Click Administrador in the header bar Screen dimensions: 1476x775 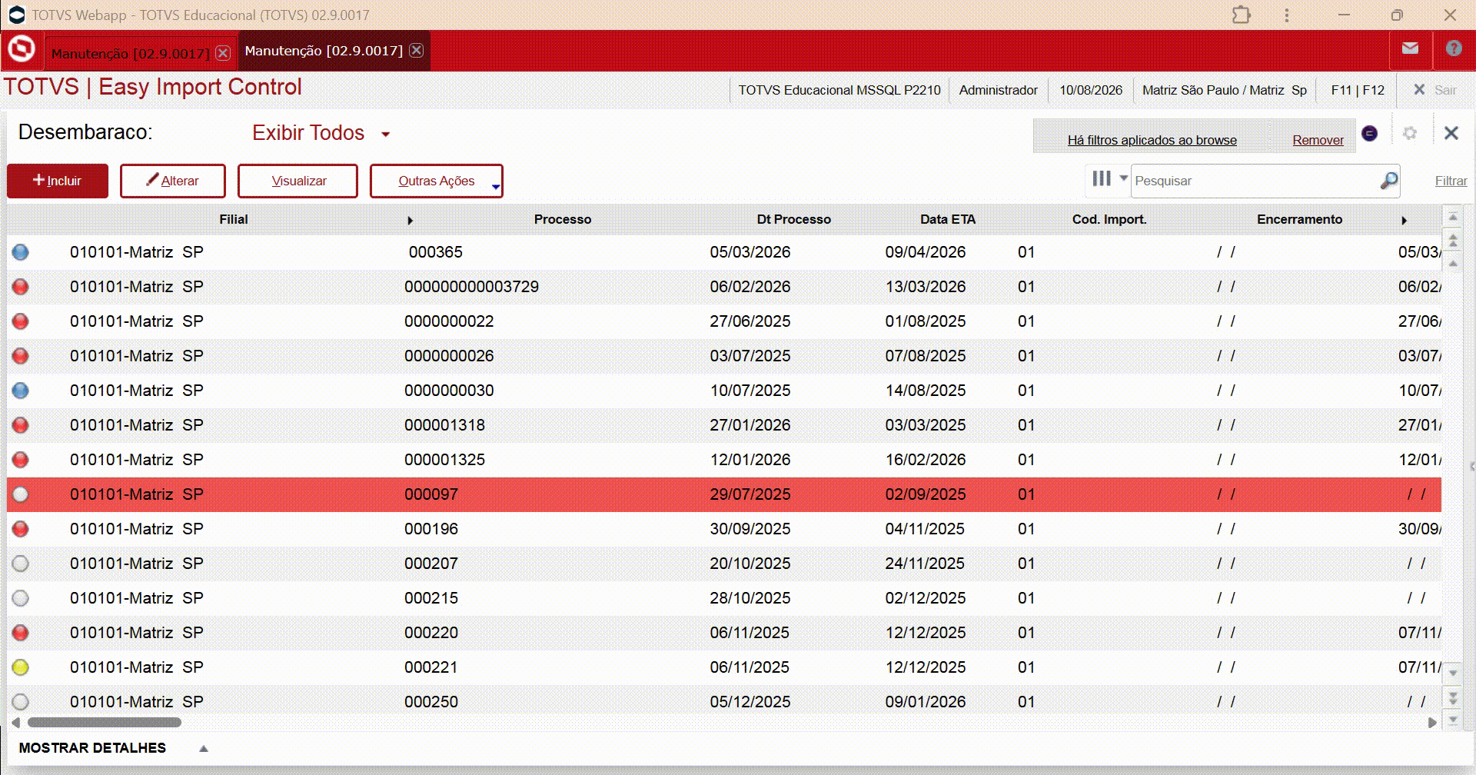(x=998, y=90)
